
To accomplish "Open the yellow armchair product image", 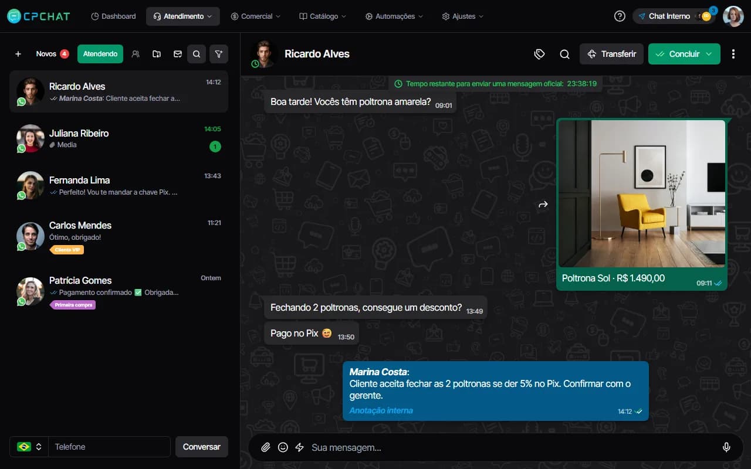I will [642, 194].
